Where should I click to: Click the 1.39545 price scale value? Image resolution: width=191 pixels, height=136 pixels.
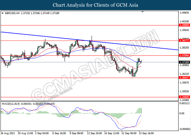pos(184,30)
